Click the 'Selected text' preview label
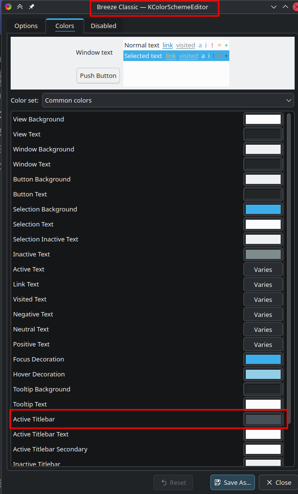The width and height of the screenshot is (298, 494). 143,56
